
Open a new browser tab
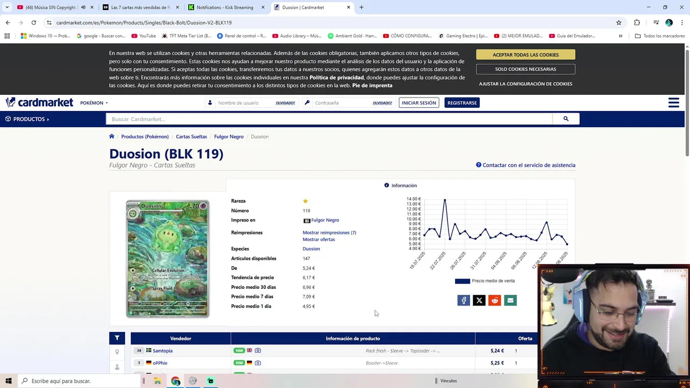tap(361, 8)
